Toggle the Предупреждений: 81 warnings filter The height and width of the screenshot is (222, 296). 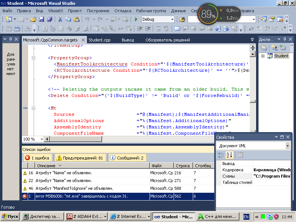[80, 158]
